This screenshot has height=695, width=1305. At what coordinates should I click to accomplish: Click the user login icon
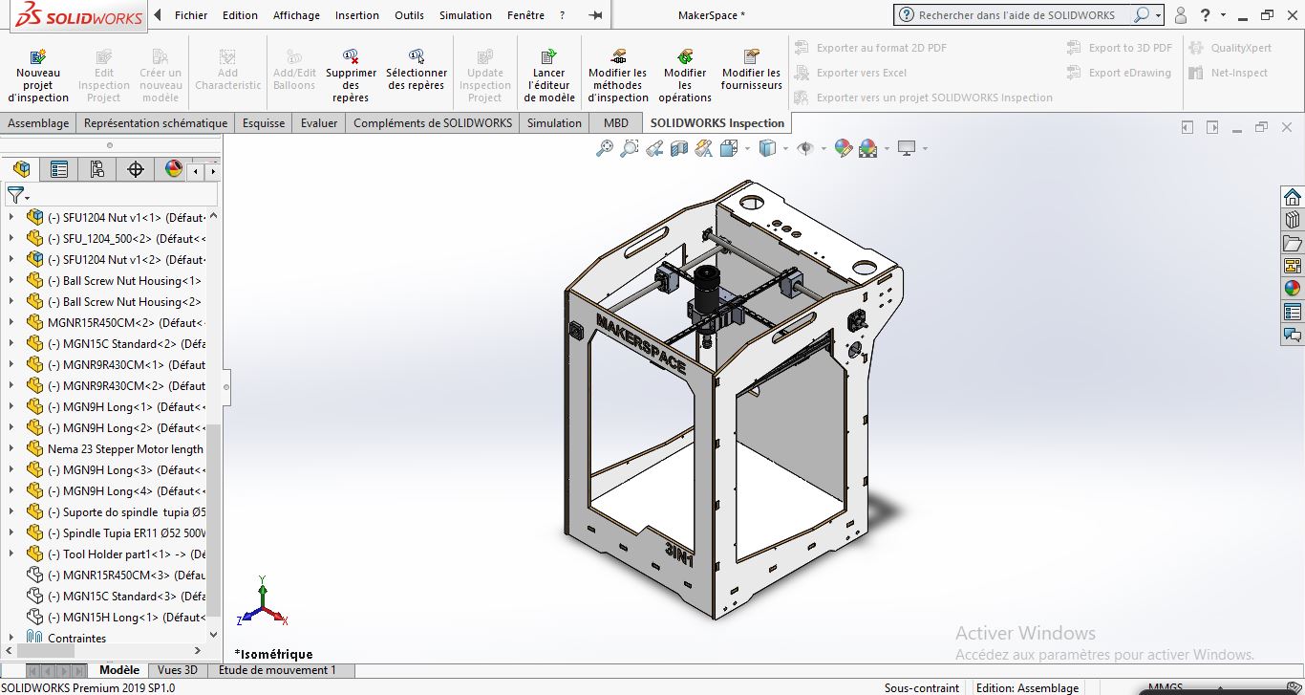coord(1181,15)
